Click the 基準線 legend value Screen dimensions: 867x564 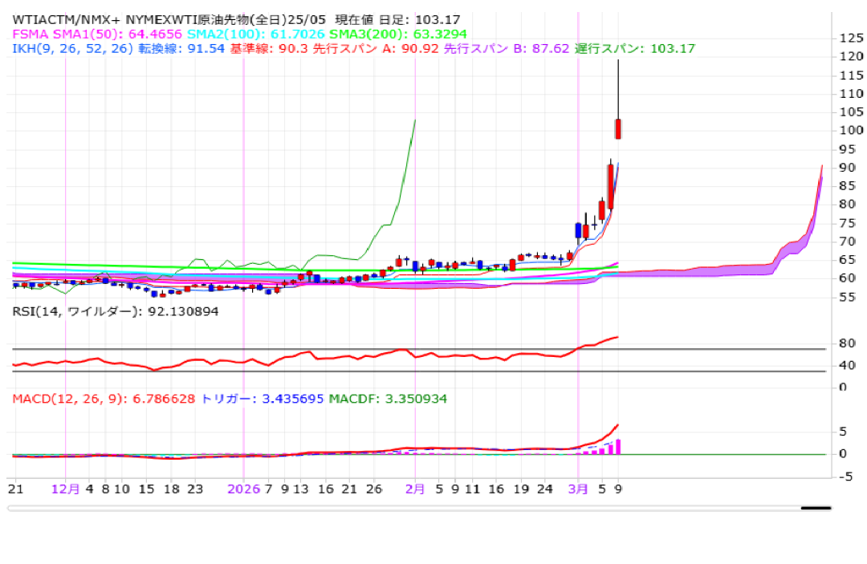click(269, 48)
